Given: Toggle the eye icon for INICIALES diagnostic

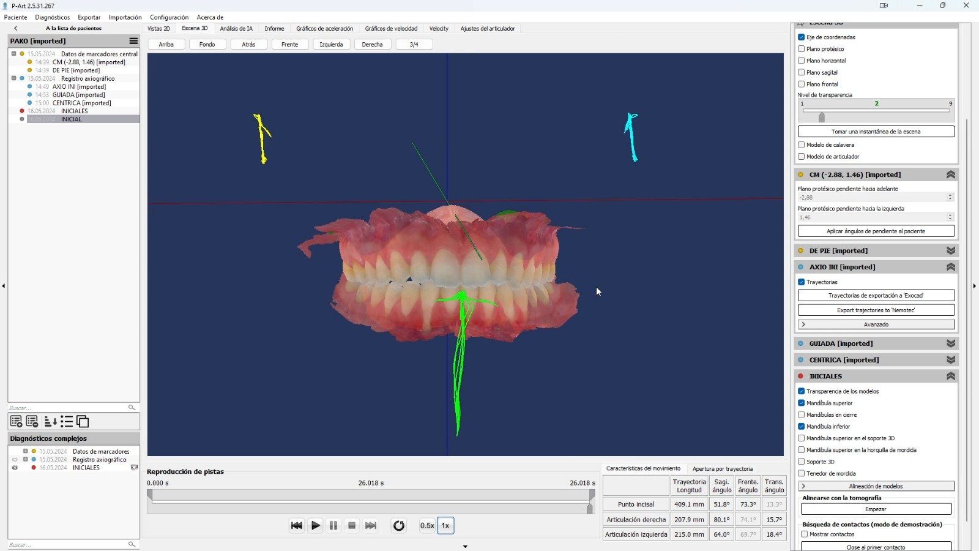Looking at the screenshot, I should (15, 468).
